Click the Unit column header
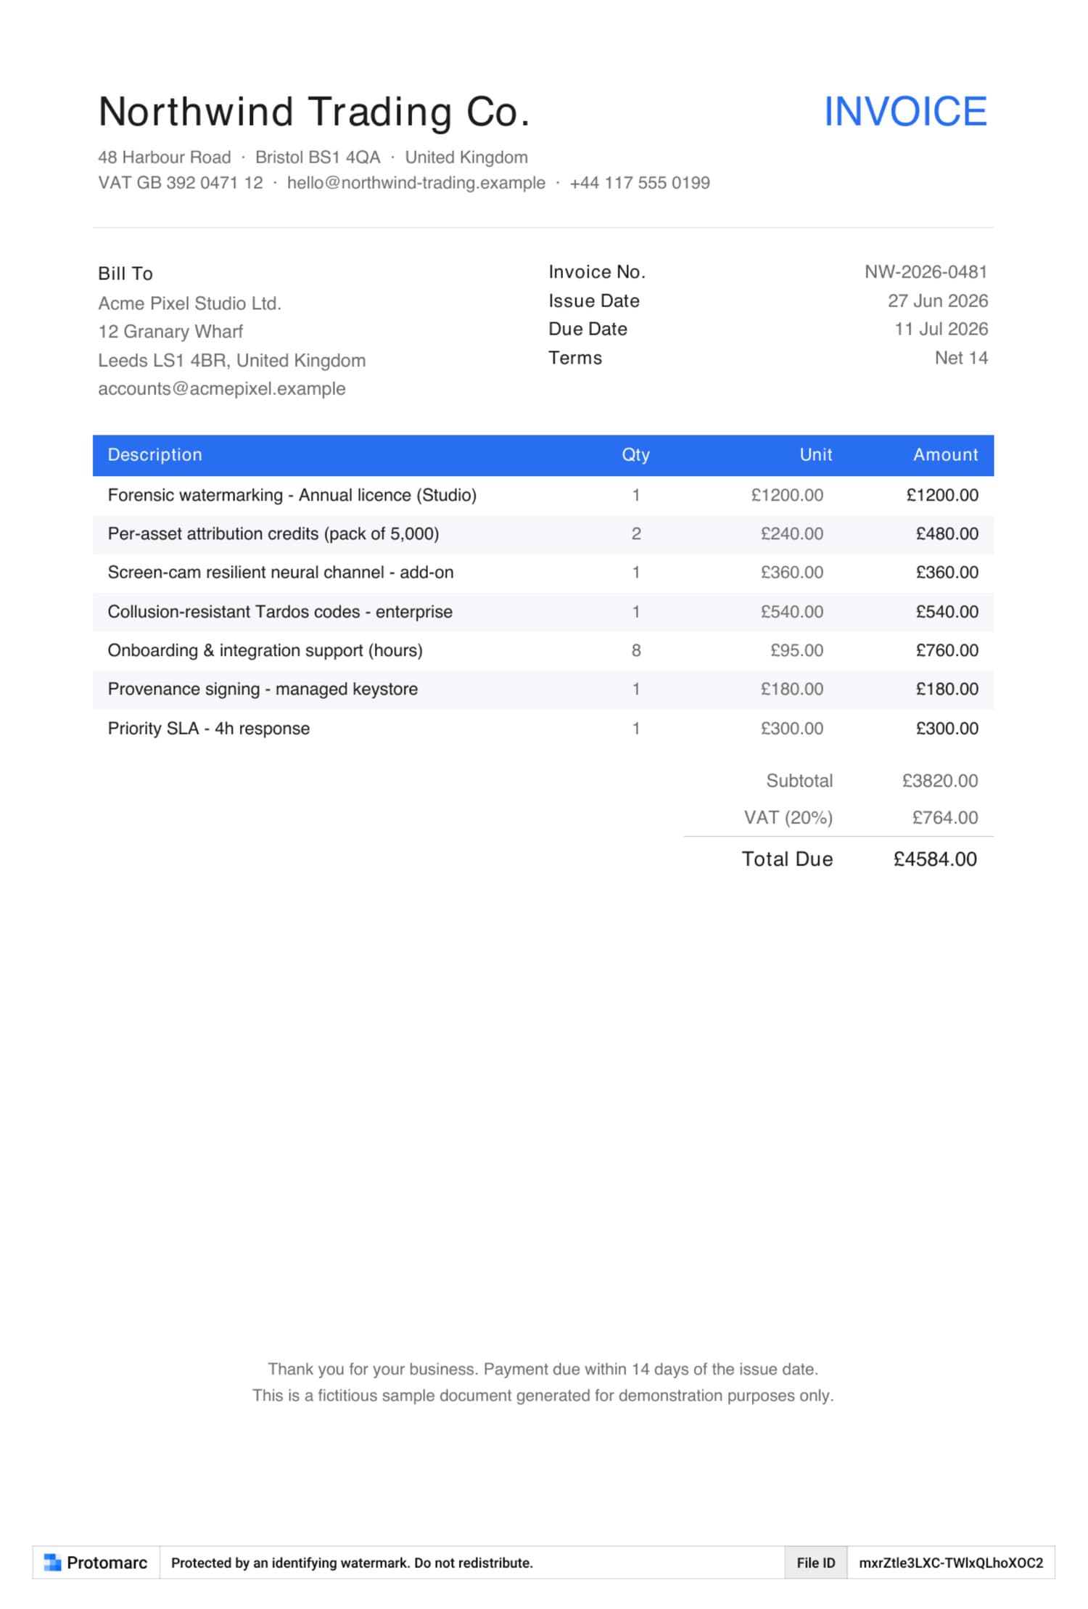1088x1609 pixels. [815, 455]
